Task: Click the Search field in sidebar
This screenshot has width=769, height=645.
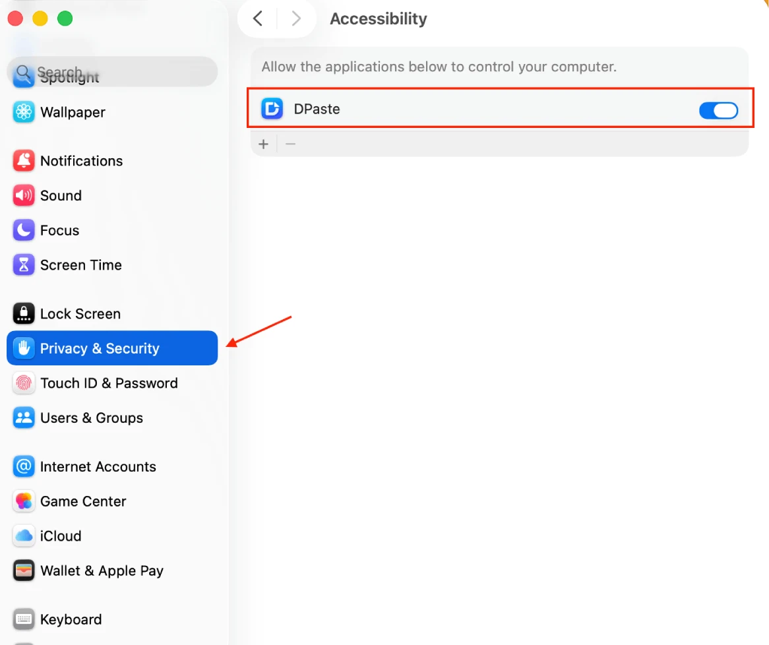Action: (112, 72)
